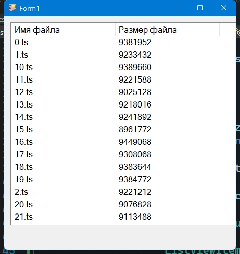Viewport: 240px width, 254px height.
Task: Minimize the Form1 window
Action: point(176,8)
